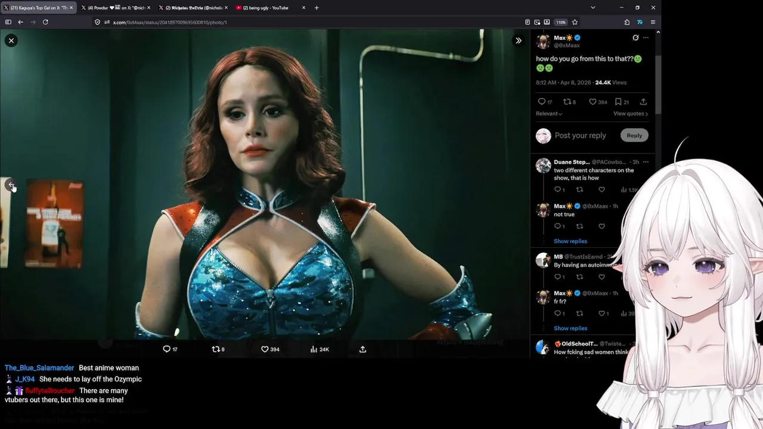Toggle reader view in address bar
Viewport: 763px width, 429px height.
(x=528, y=22)
